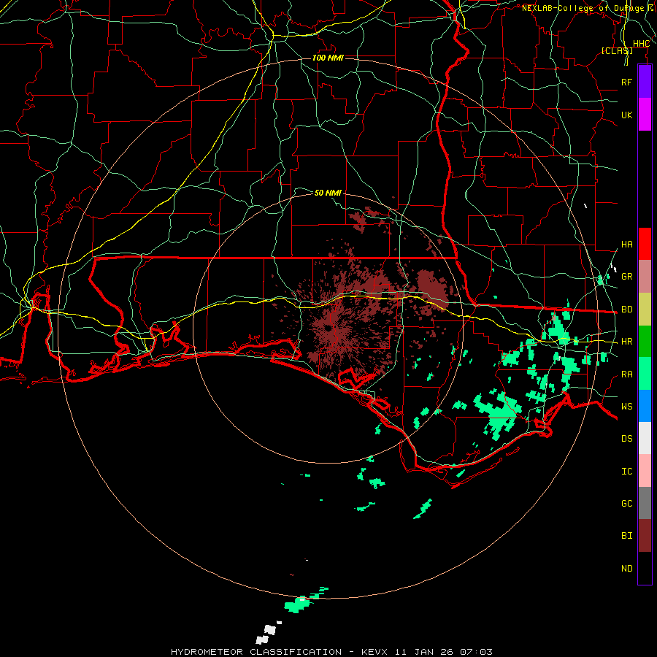This screenshot has width=657, height=657.
Task: Click the HA legend label
Action: click(x=627, y=245)
